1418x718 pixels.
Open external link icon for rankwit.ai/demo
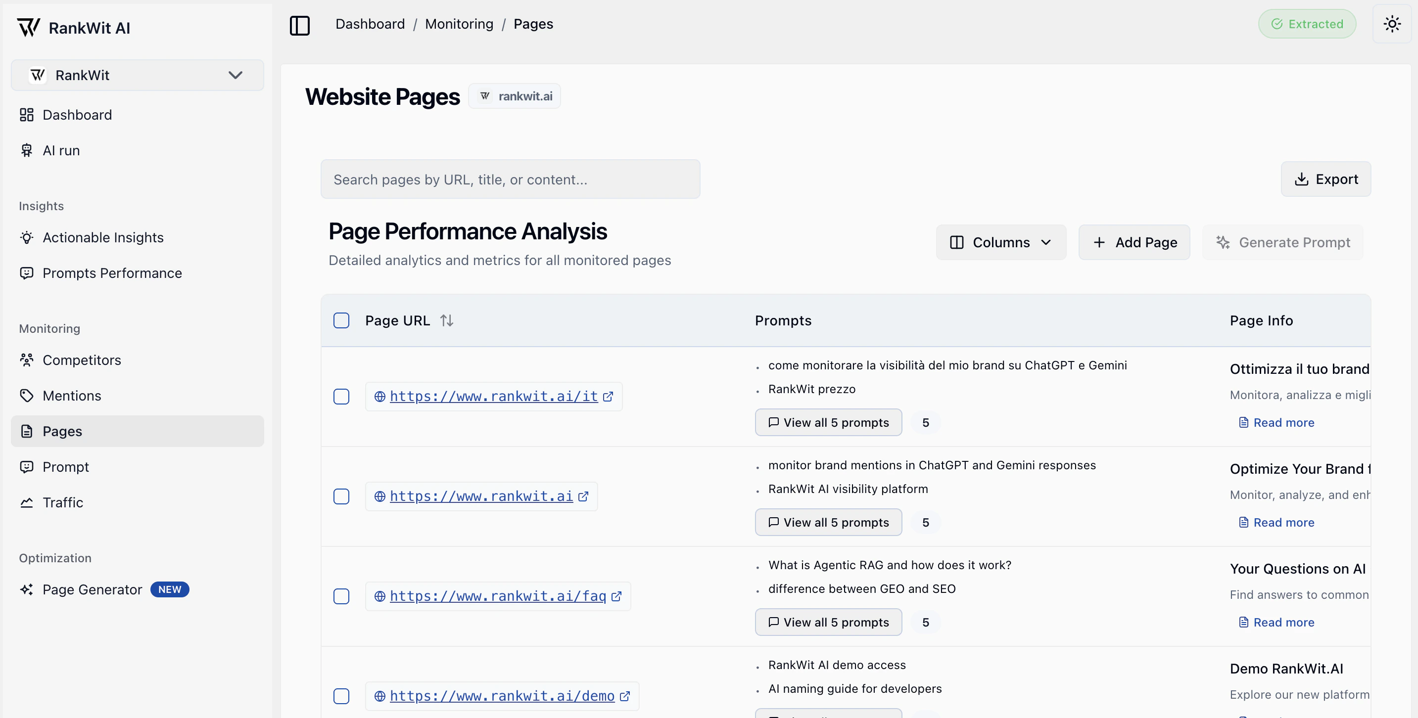[625, 696]
